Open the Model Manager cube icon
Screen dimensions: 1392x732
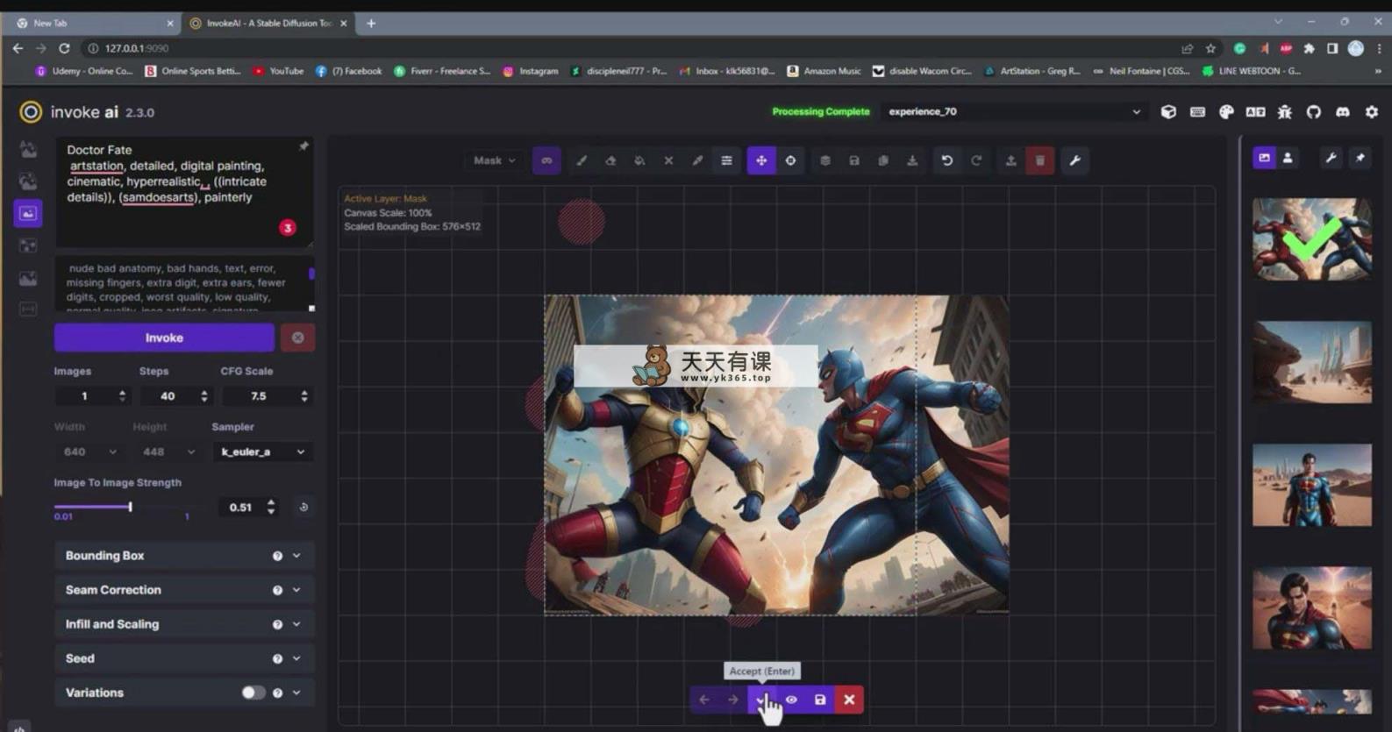point(1168,112)
